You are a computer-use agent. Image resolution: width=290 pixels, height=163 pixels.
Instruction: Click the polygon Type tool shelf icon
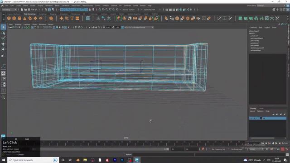[x=72, y=18]
